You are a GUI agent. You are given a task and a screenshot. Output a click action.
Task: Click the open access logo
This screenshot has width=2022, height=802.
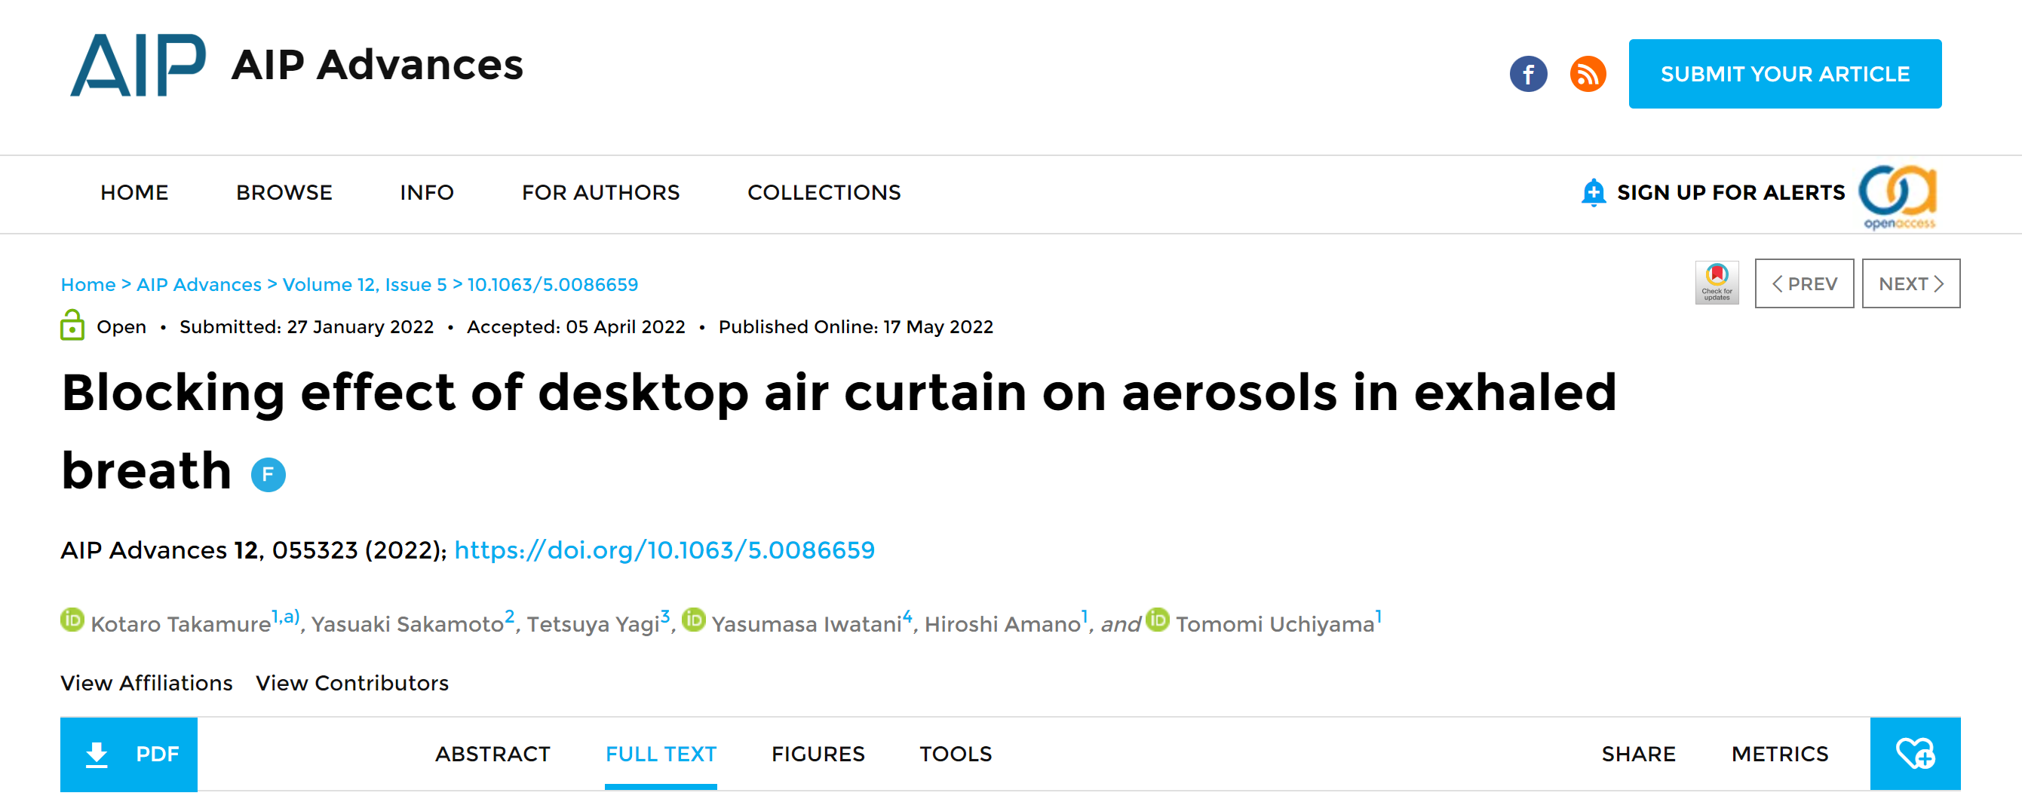(x=1898, y=197)
